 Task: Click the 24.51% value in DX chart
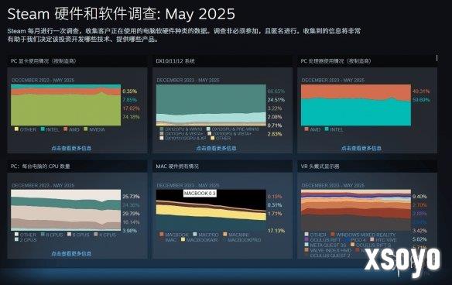click(276, 100)
